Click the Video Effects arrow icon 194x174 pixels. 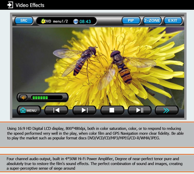(10, 5)
